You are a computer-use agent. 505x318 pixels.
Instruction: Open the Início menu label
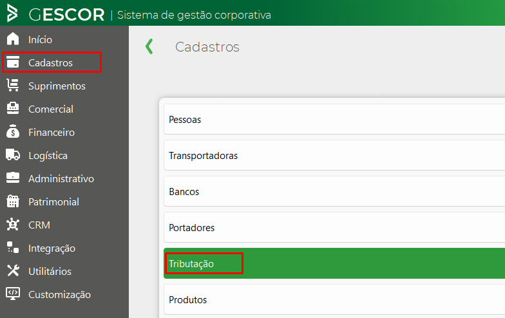tap(40, 40)
